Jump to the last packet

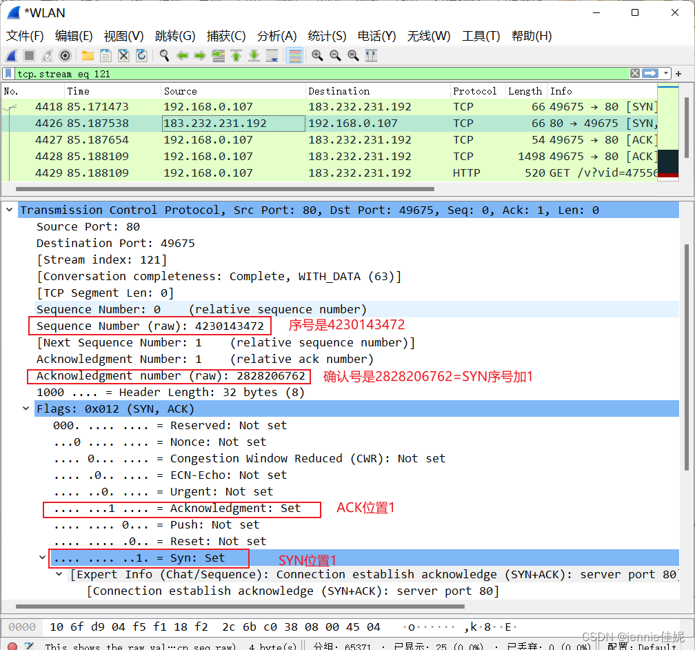point(254,55)
